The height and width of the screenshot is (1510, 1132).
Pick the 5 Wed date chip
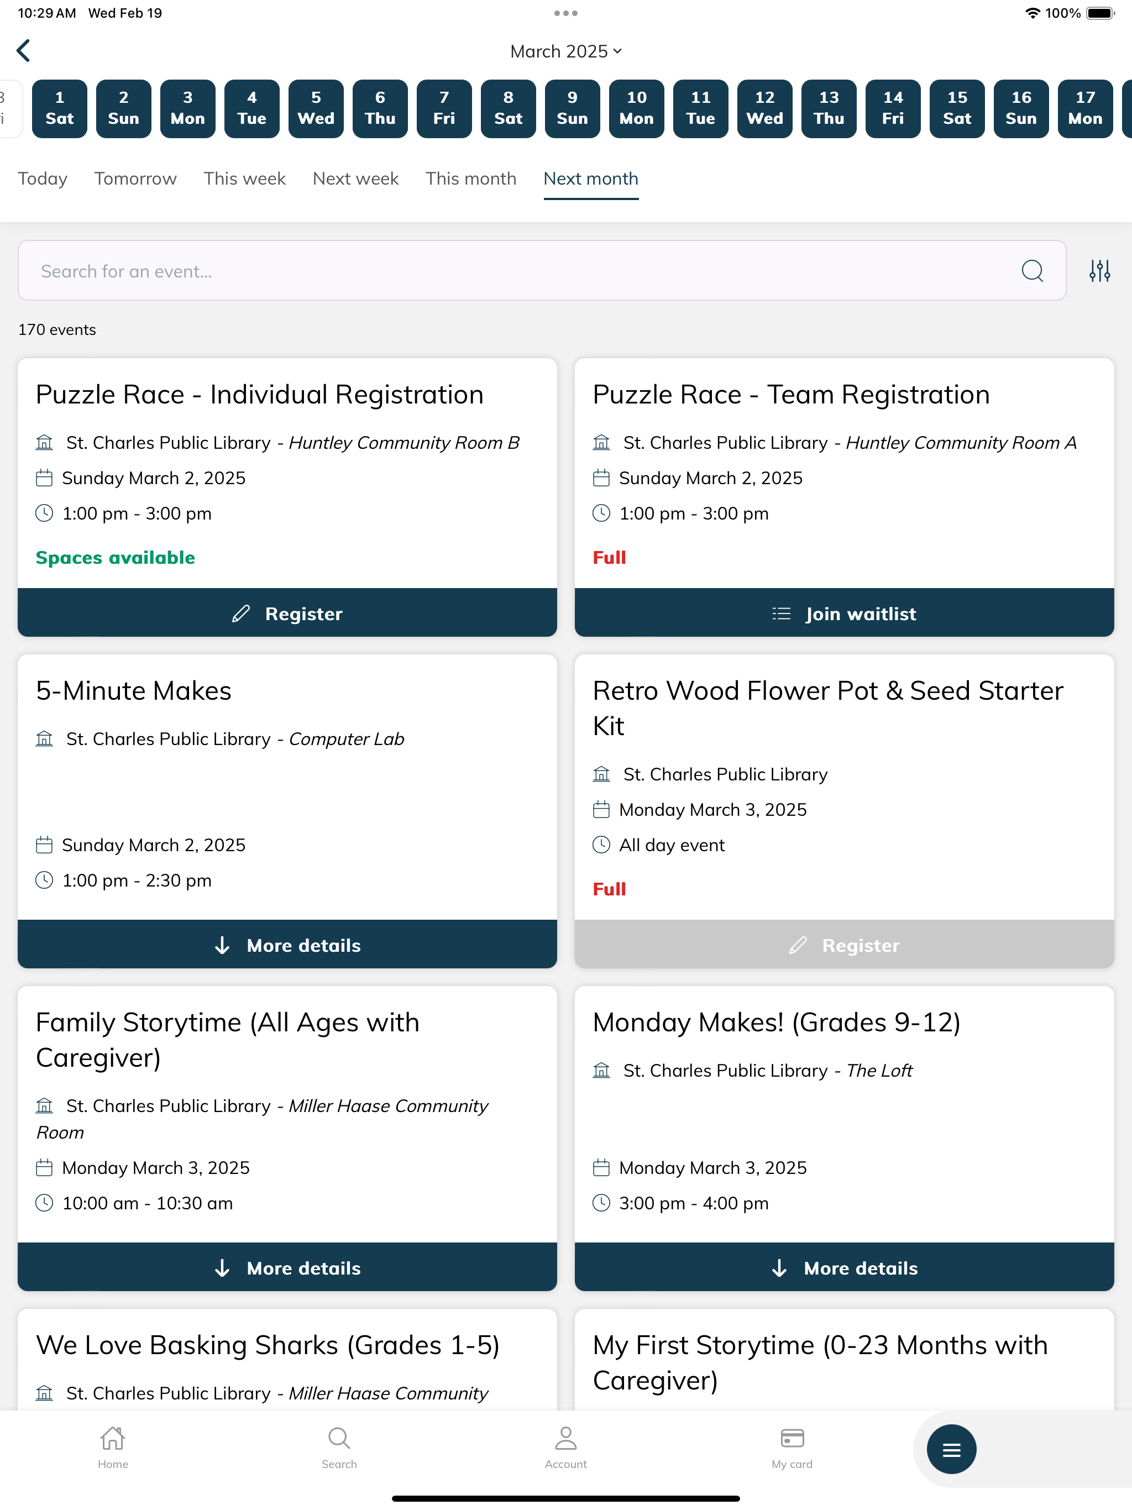click(316, 108)
